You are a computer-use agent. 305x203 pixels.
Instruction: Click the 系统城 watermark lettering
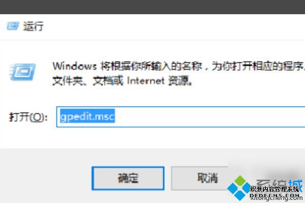[279, 184]
